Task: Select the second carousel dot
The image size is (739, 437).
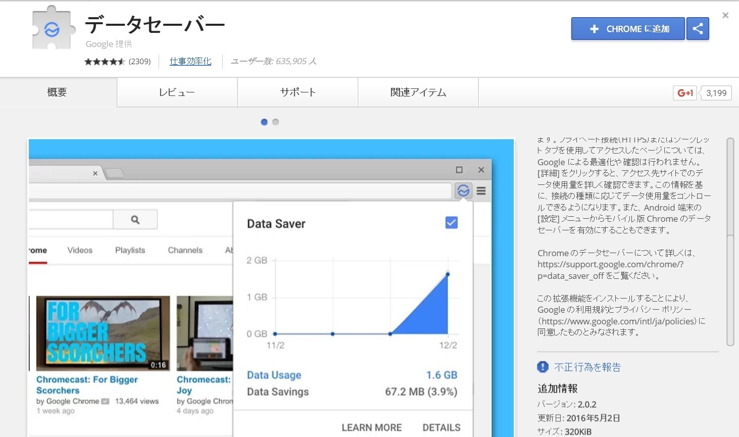Action: (276, 122)
